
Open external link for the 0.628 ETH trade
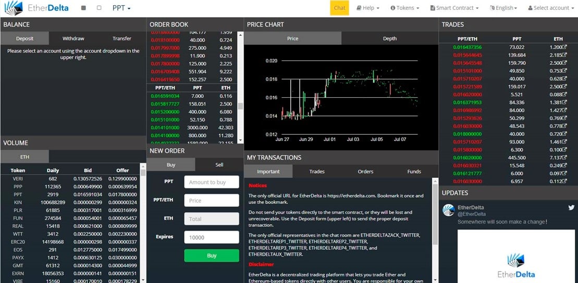[565, 79]
